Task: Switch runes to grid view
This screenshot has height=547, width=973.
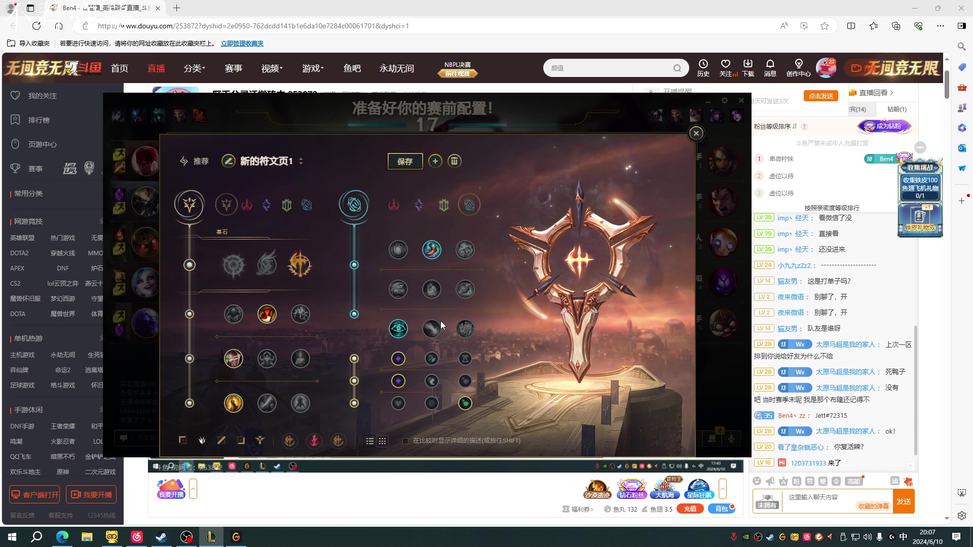Action: point(383,441)
